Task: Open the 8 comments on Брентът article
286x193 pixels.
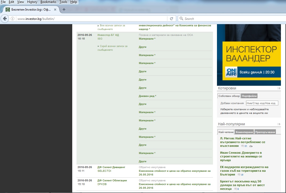Action: click(x=237, y=189)
